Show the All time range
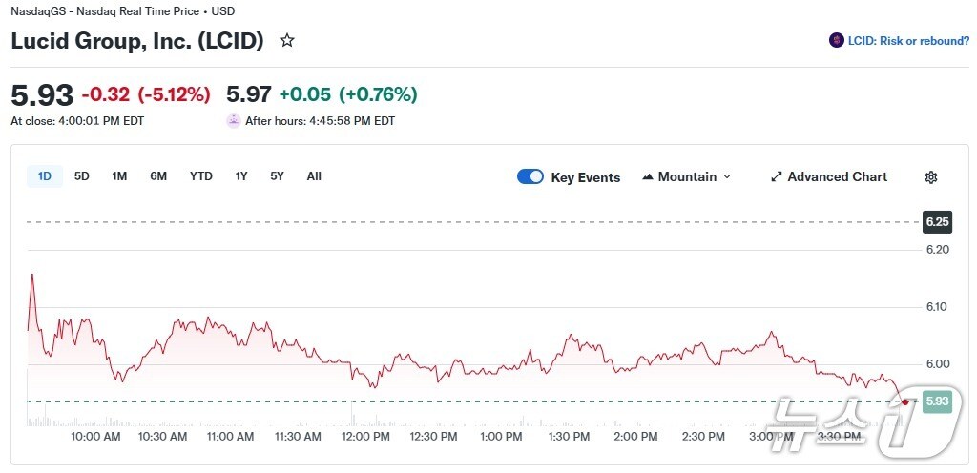977x473 pixels. [x=314, y=175]
